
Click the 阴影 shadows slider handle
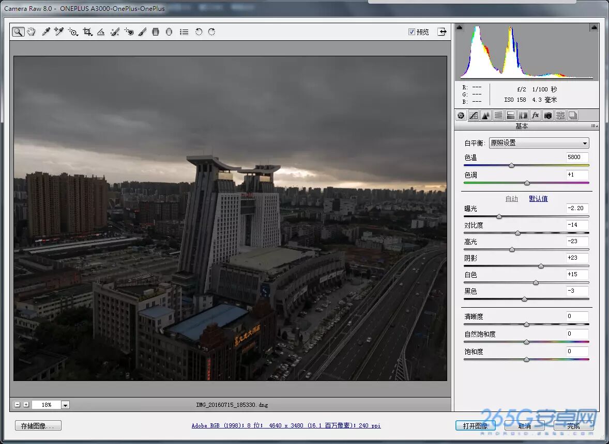click(541, 266)
